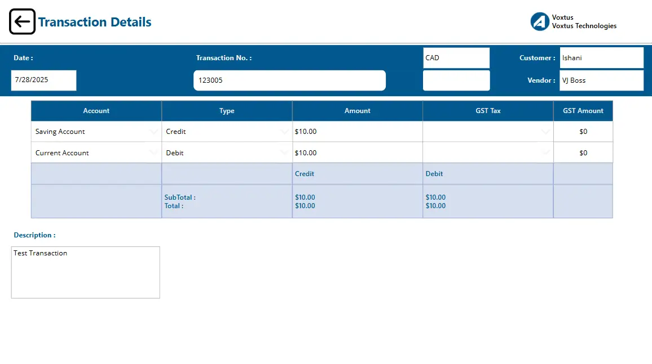
Task: Click the date field showing 7/28/2025
Action: [x=43, y=80]
